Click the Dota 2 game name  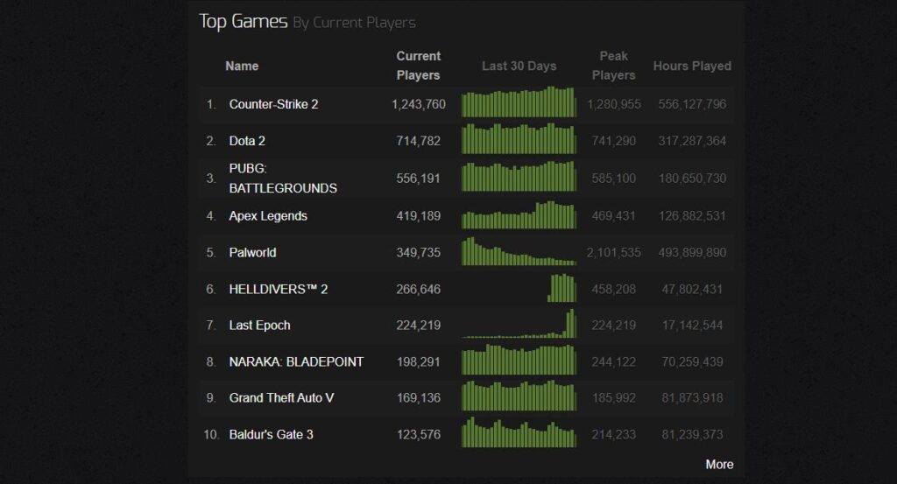tap(247, 141)
